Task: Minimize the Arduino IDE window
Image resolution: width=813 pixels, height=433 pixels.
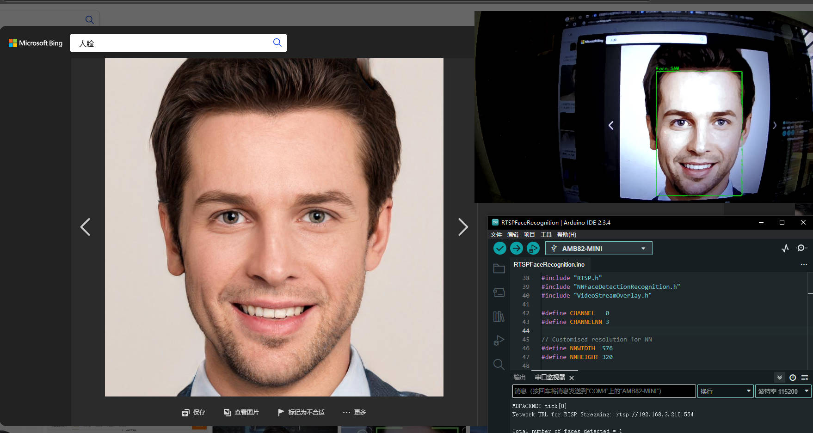Action: pyautogui.click(x=761, y=223)
